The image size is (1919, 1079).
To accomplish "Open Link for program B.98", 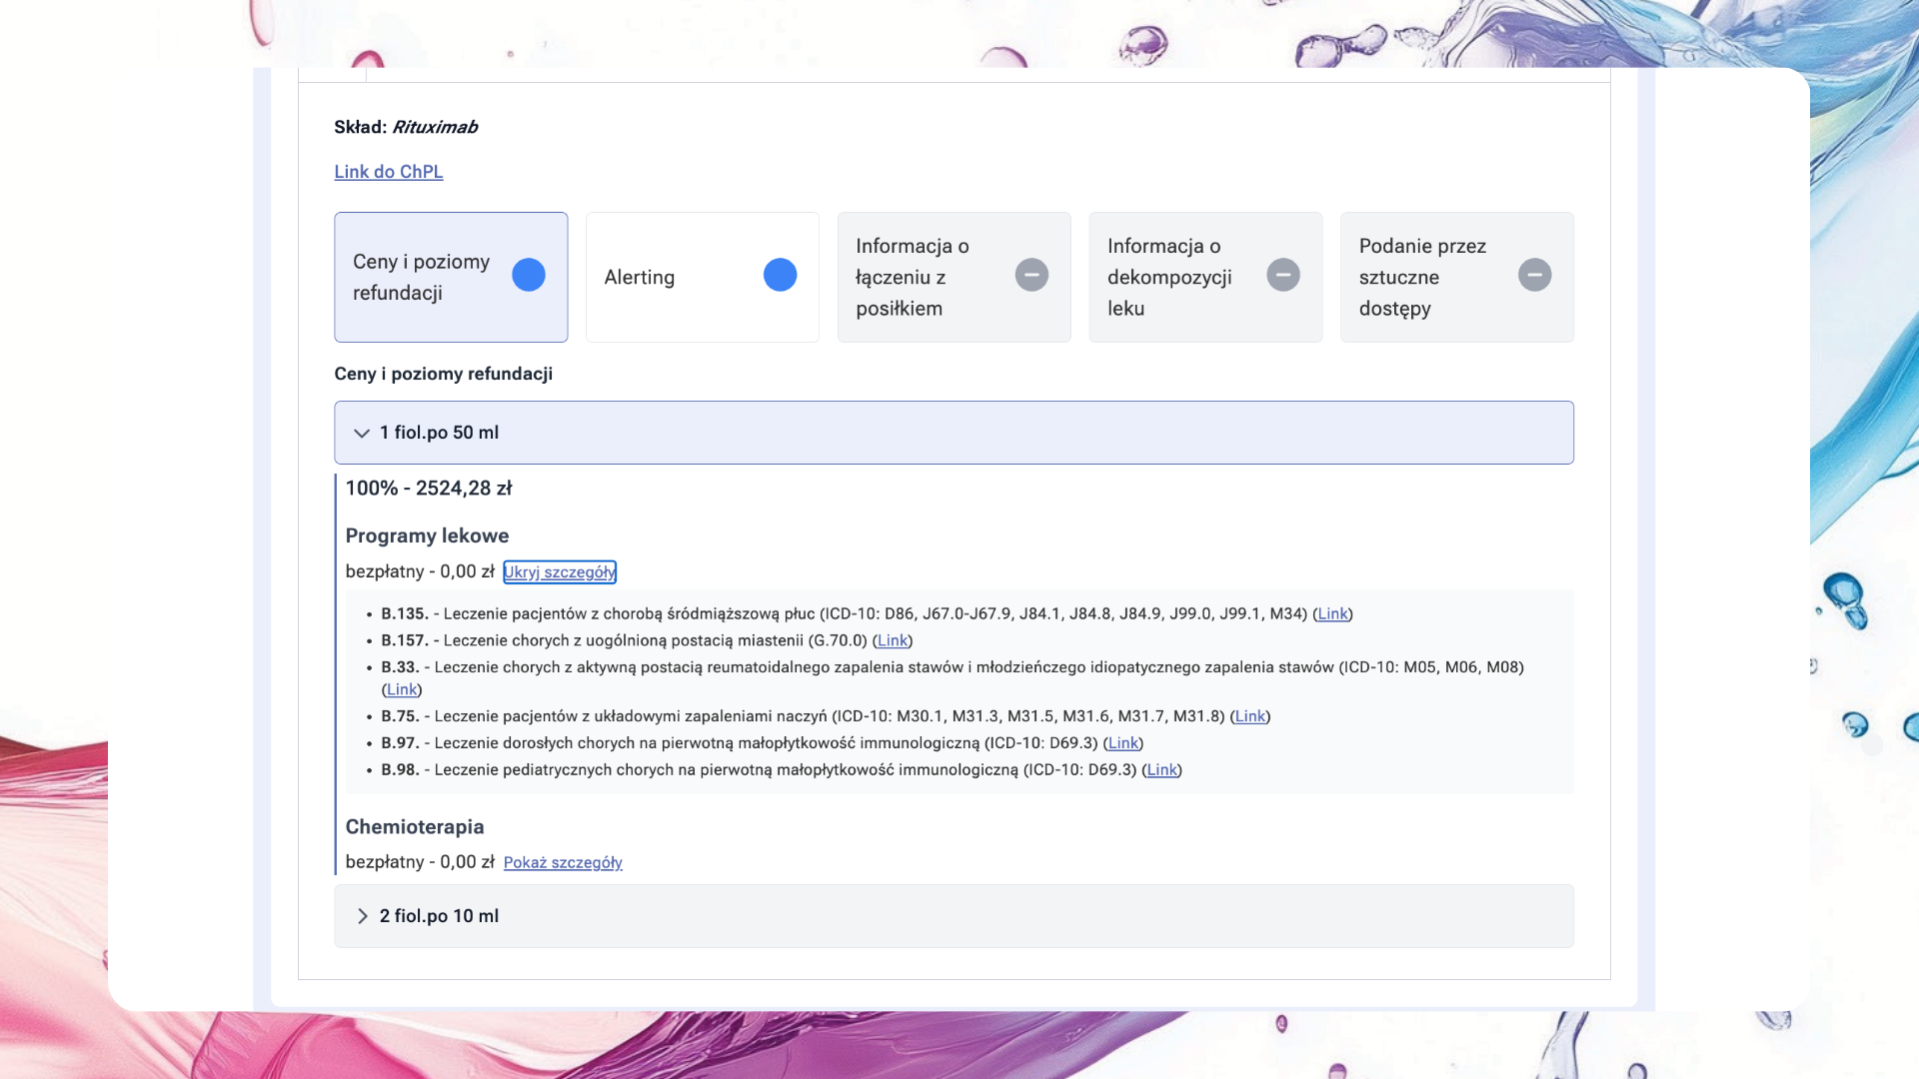I will point(1161,770).
